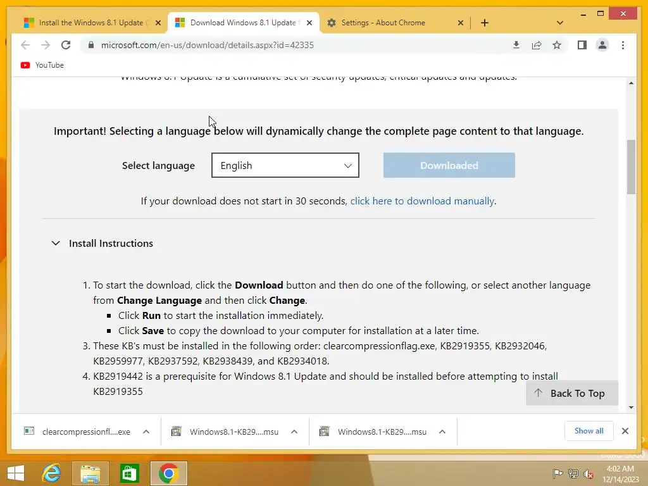Toggle the Chrome side panel icon
This screenshot has width=648, height=486.
pos(582,45)
